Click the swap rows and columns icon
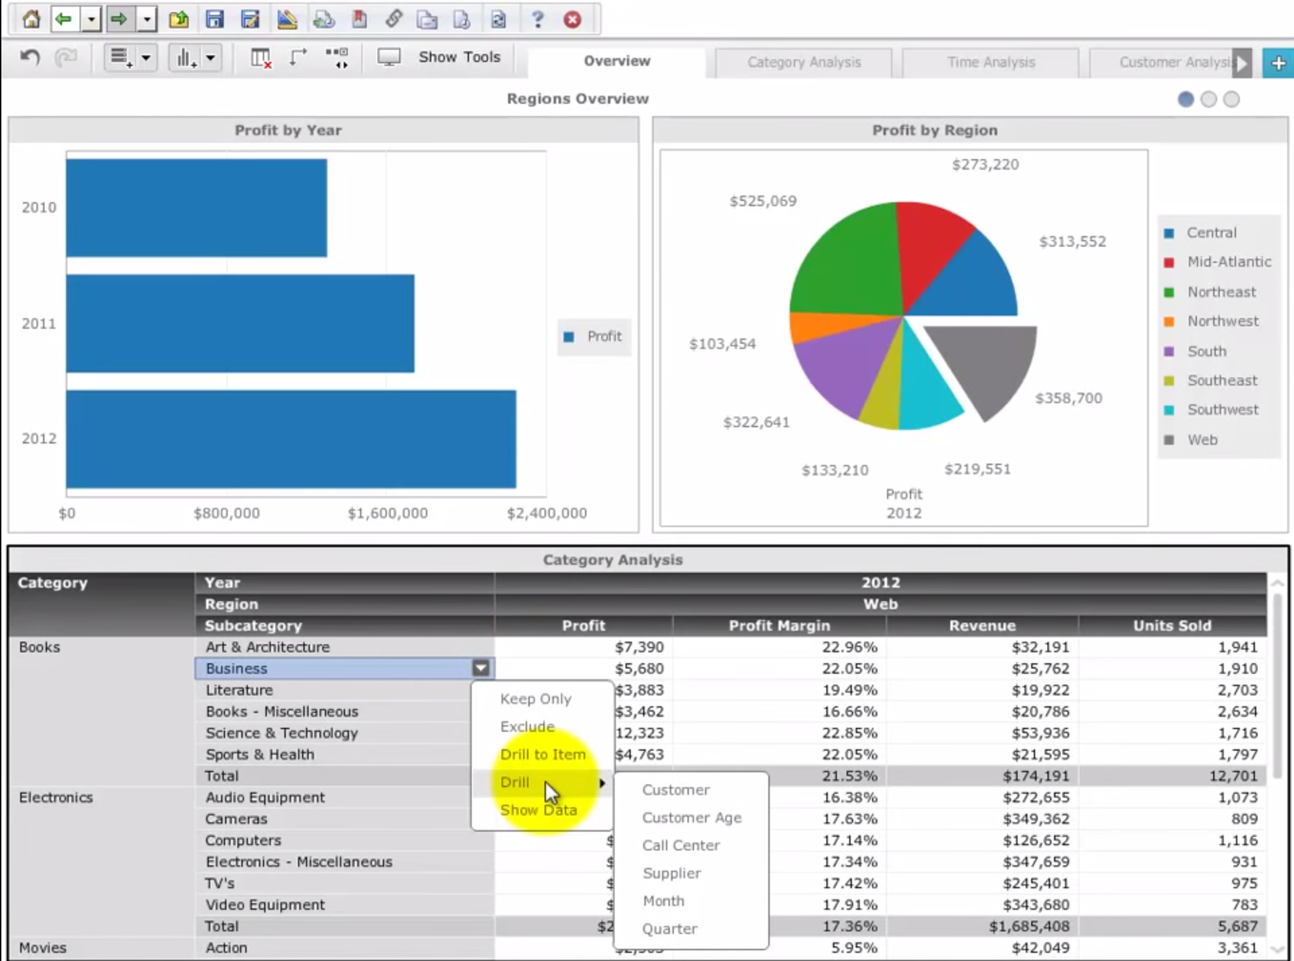The width and height of the screenshot is (1294, 961). [x=298, y=58]
